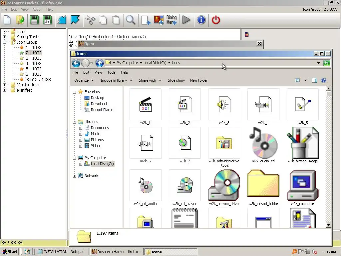Click the green Save icon
The height and width of the screenshot is (256, 341).
[x=34, y=20]
